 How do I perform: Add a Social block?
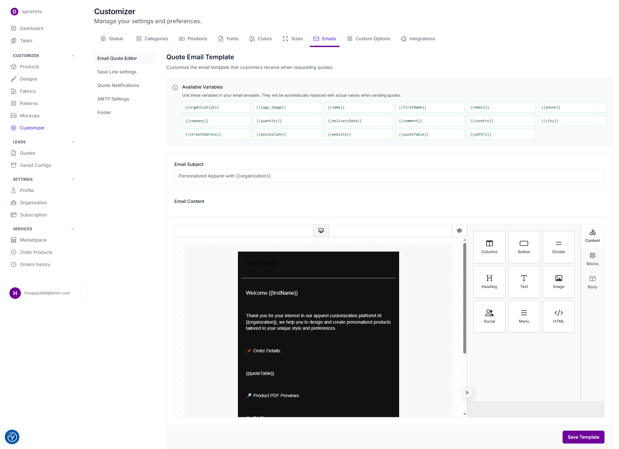tap(489, 316)
